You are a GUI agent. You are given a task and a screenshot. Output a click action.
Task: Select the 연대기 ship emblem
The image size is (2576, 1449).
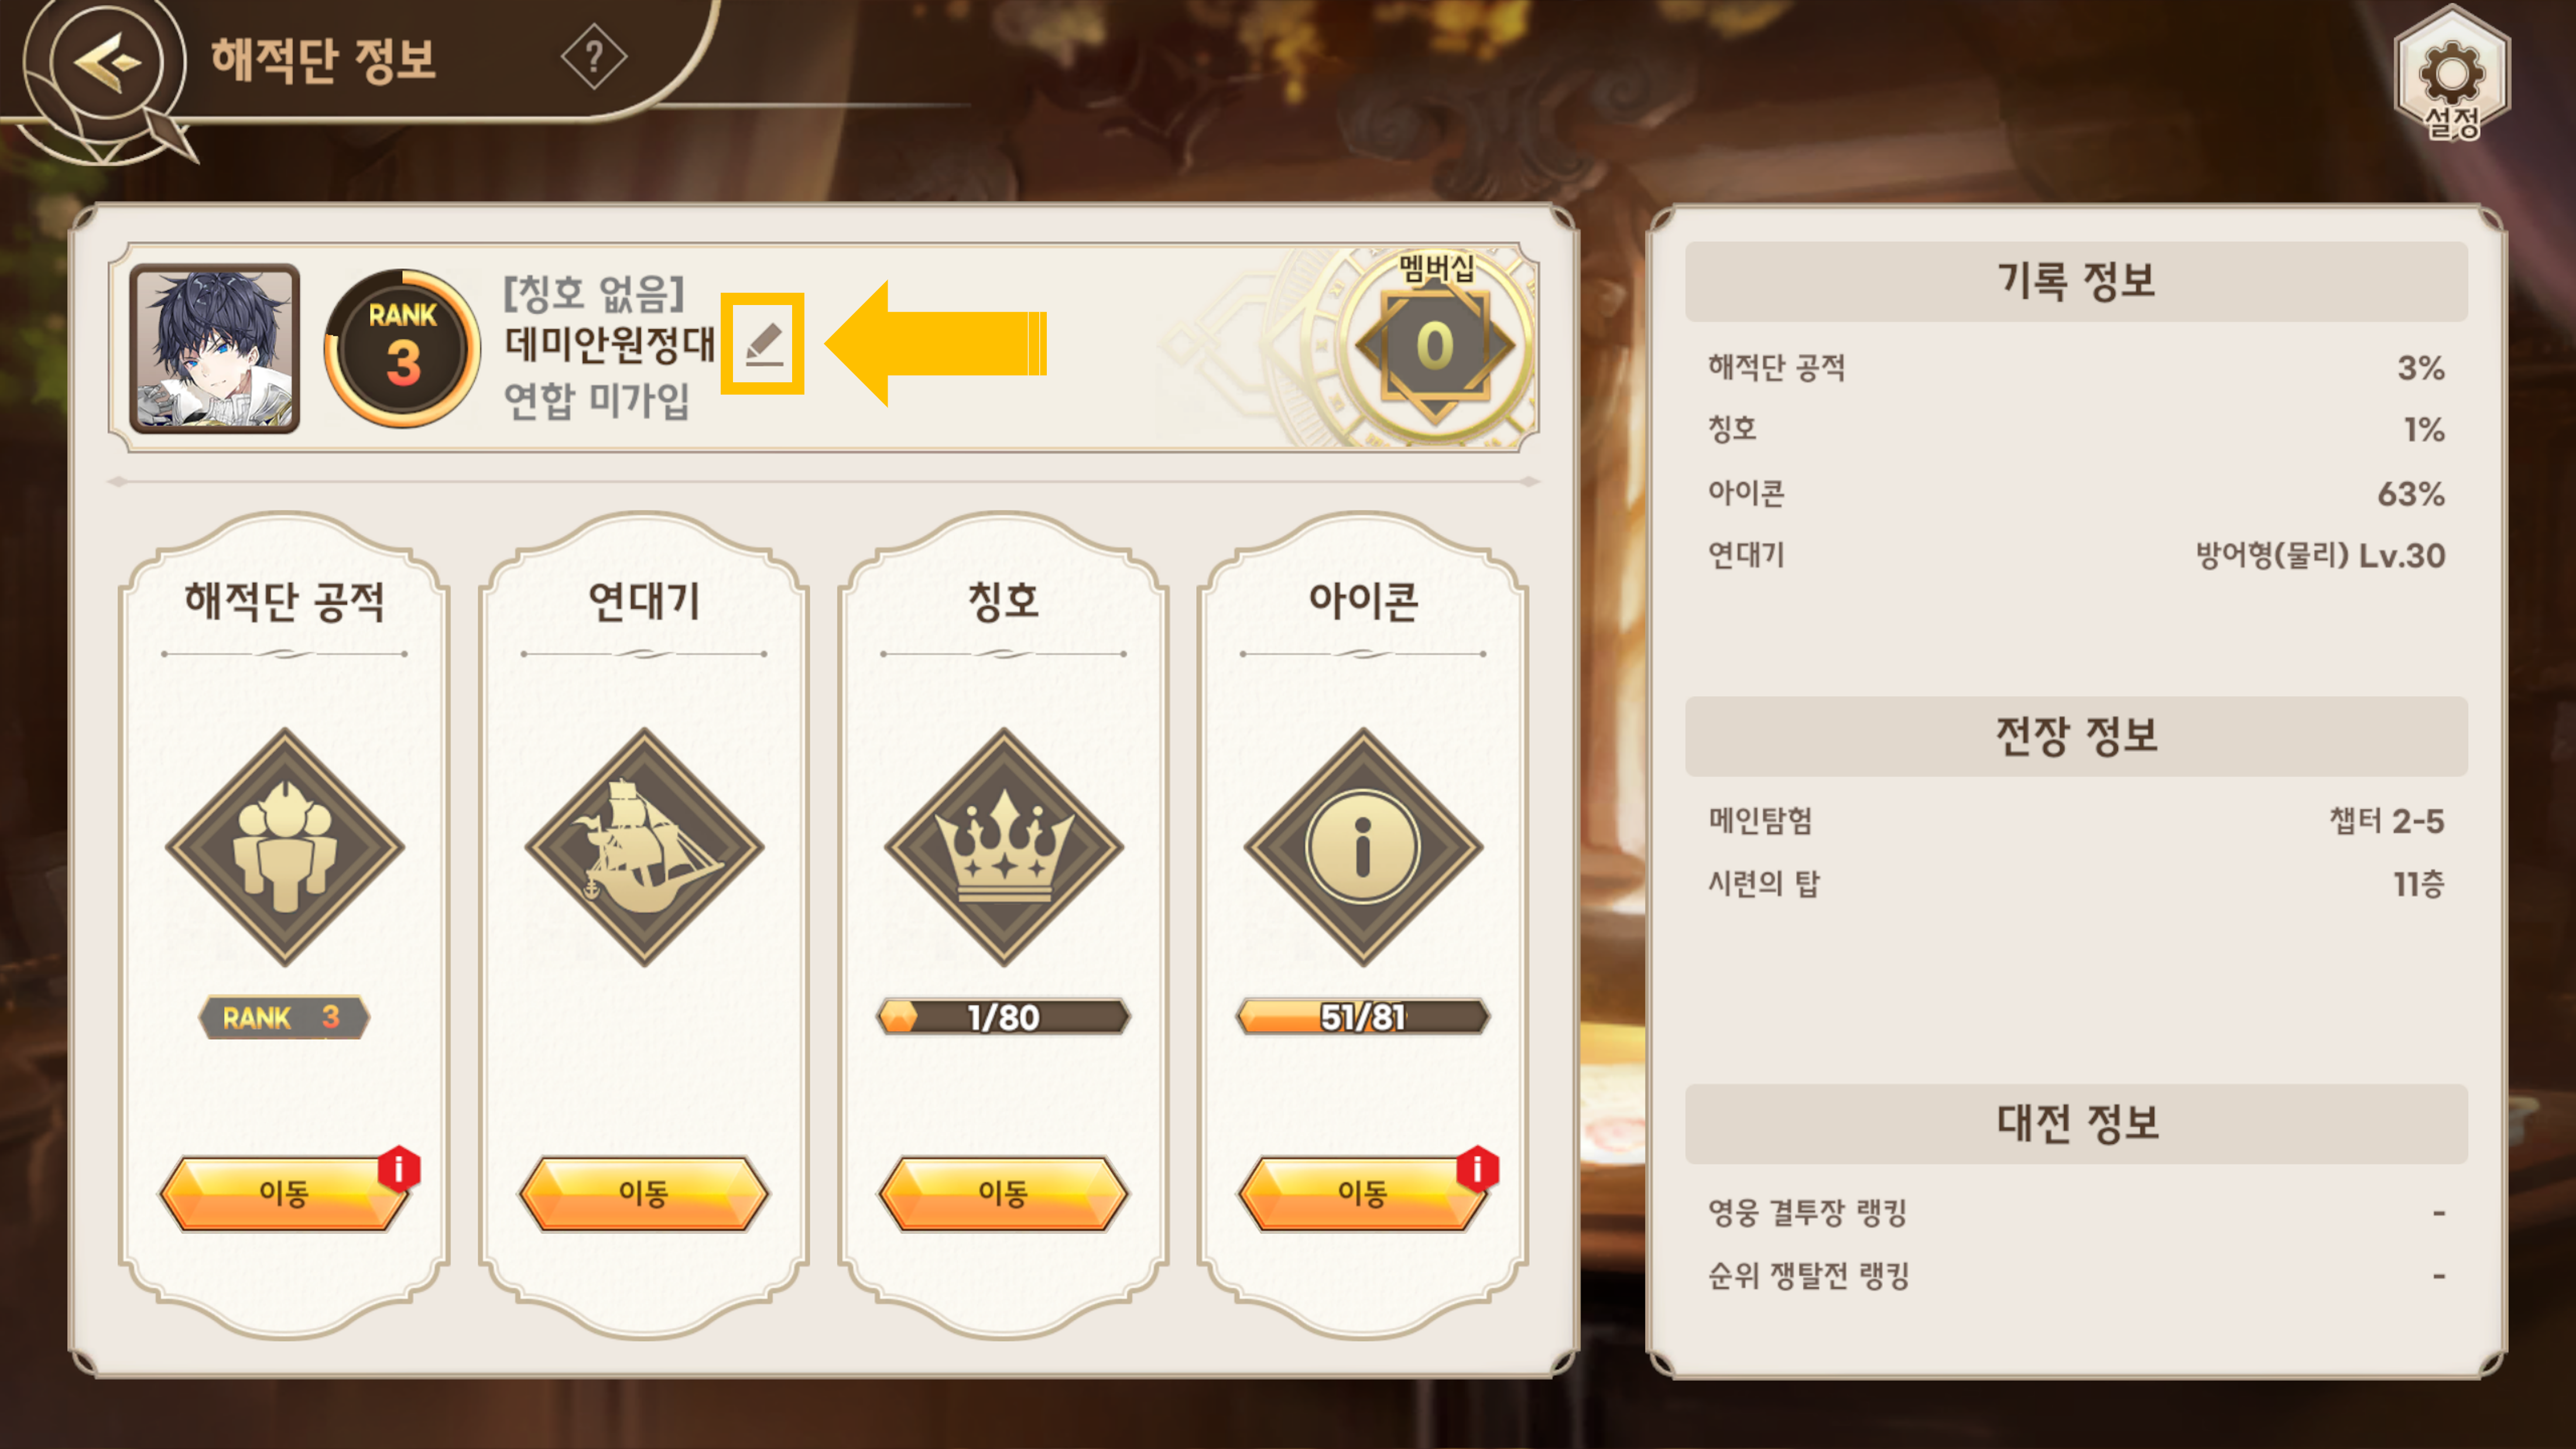tap(644, 846)
